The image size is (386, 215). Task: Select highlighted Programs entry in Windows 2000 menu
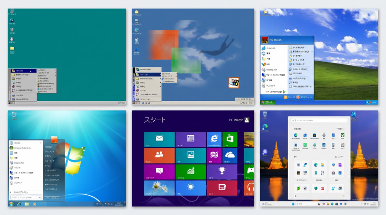(148, 75)
